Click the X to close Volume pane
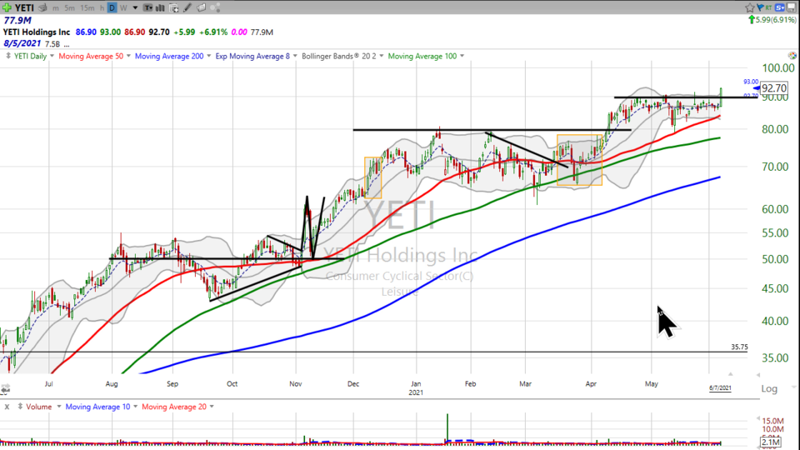The image size is (800, 450). tap(7, 407)
